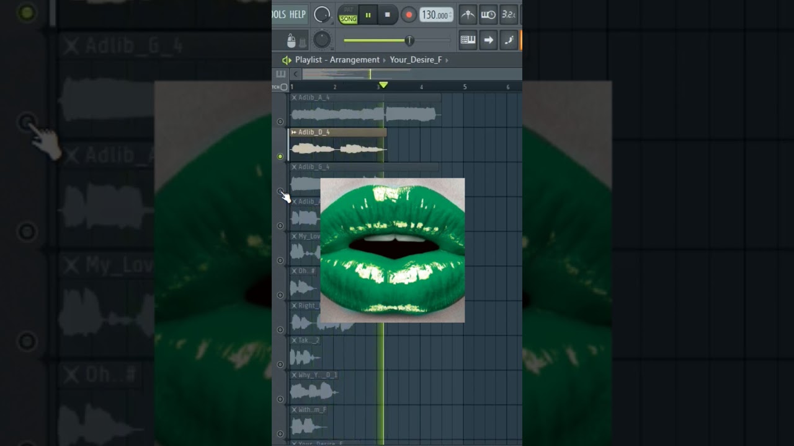Toggle mute for the fourth Adlib track
The width and height of the screenshot is (794, 446).
(280, 225)
